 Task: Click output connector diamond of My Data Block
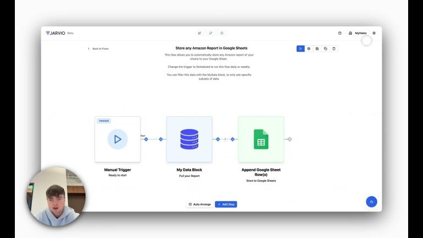pos(218,139)
